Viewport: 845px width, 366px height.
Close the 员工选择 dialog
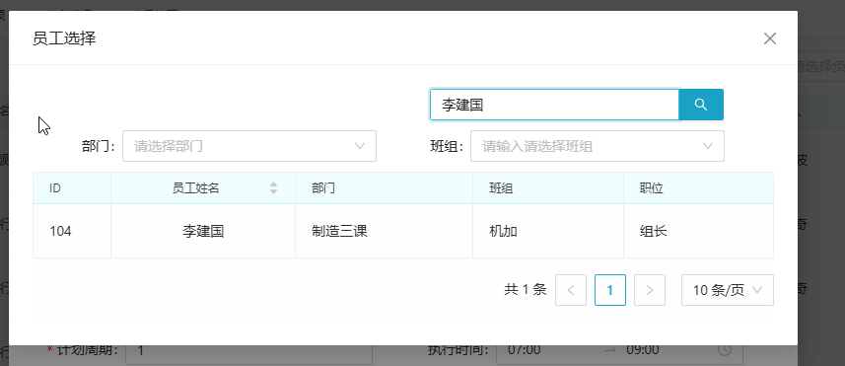[769, 38]
